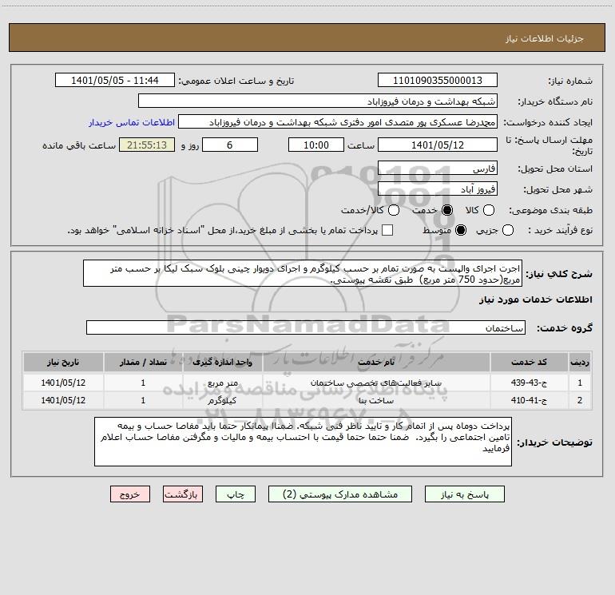The height and width of the screenshot is (595, 615).
Task: Click service code ج-43-439 cell
Action: pos(529,383)
